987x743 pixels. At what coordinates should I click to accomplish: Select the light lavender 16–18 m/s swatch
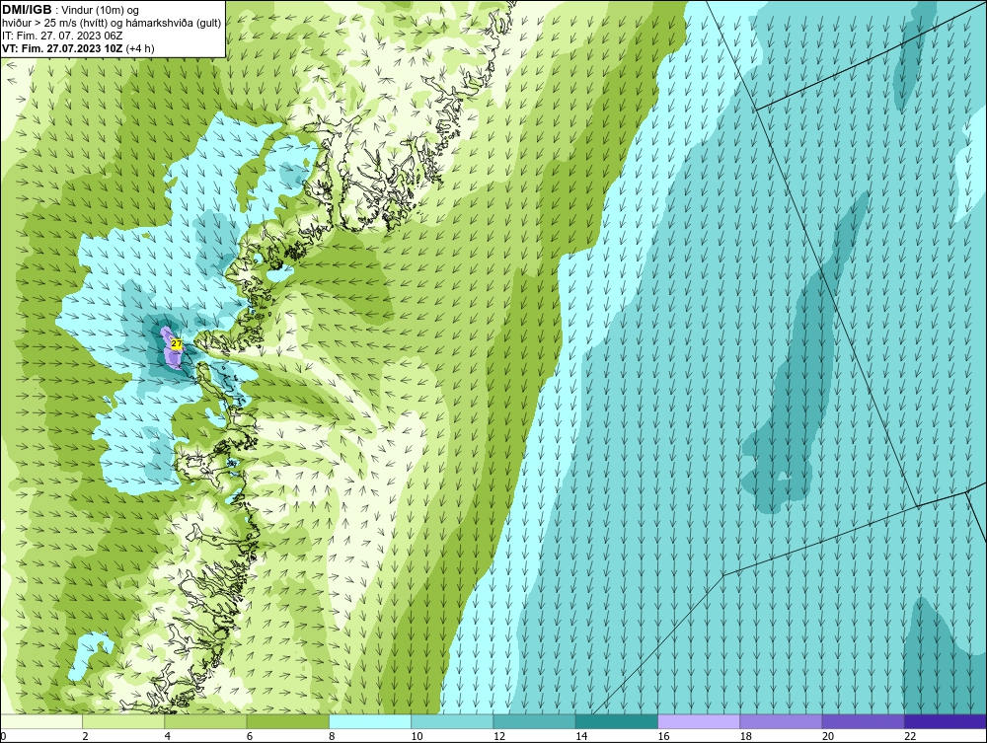click(699, 721)
